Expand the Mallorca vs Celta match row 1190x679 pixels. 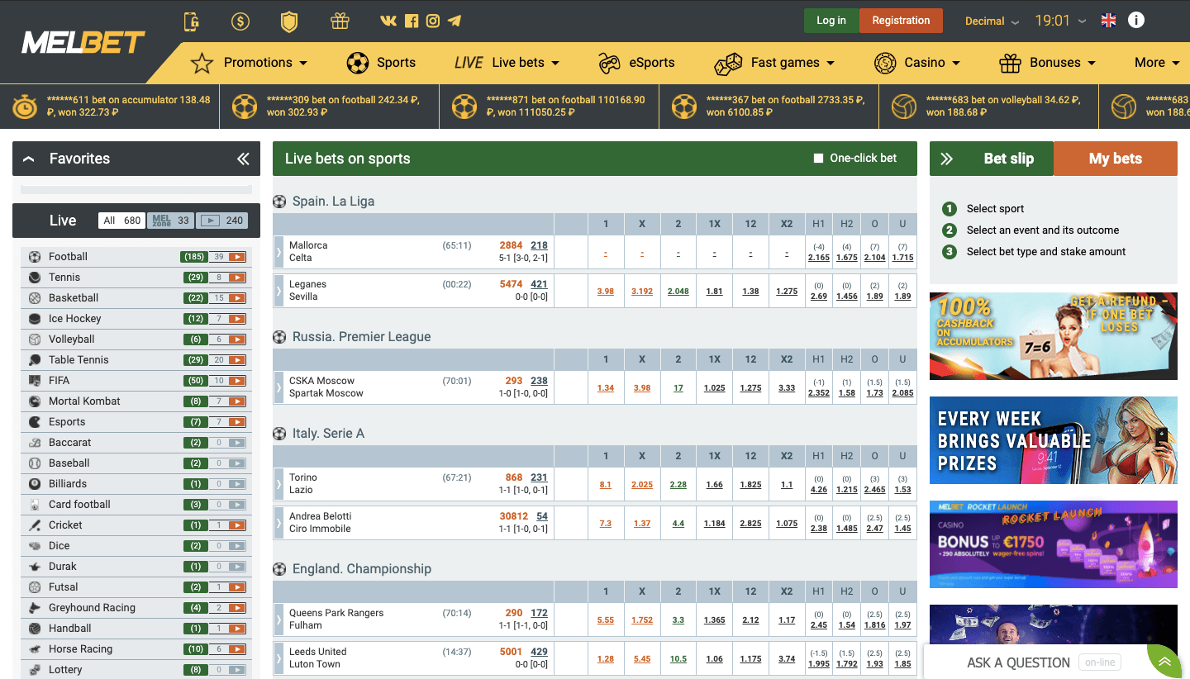point(279,251)
